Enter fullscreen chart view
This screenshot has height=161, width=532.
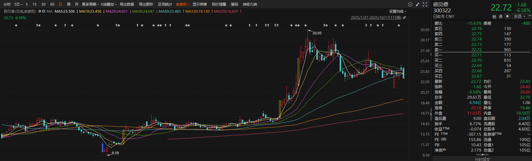425,4
